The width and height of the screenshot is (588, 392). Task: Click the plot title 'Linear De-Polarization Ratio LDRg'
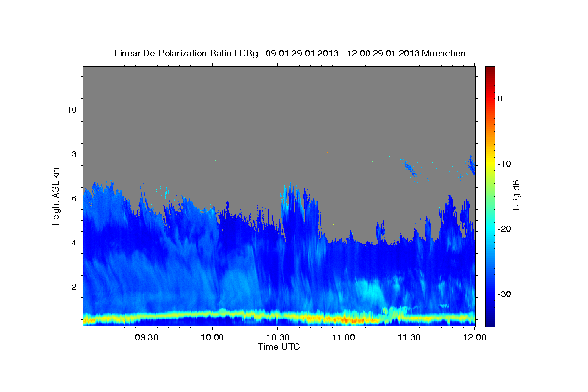[186, 53]
